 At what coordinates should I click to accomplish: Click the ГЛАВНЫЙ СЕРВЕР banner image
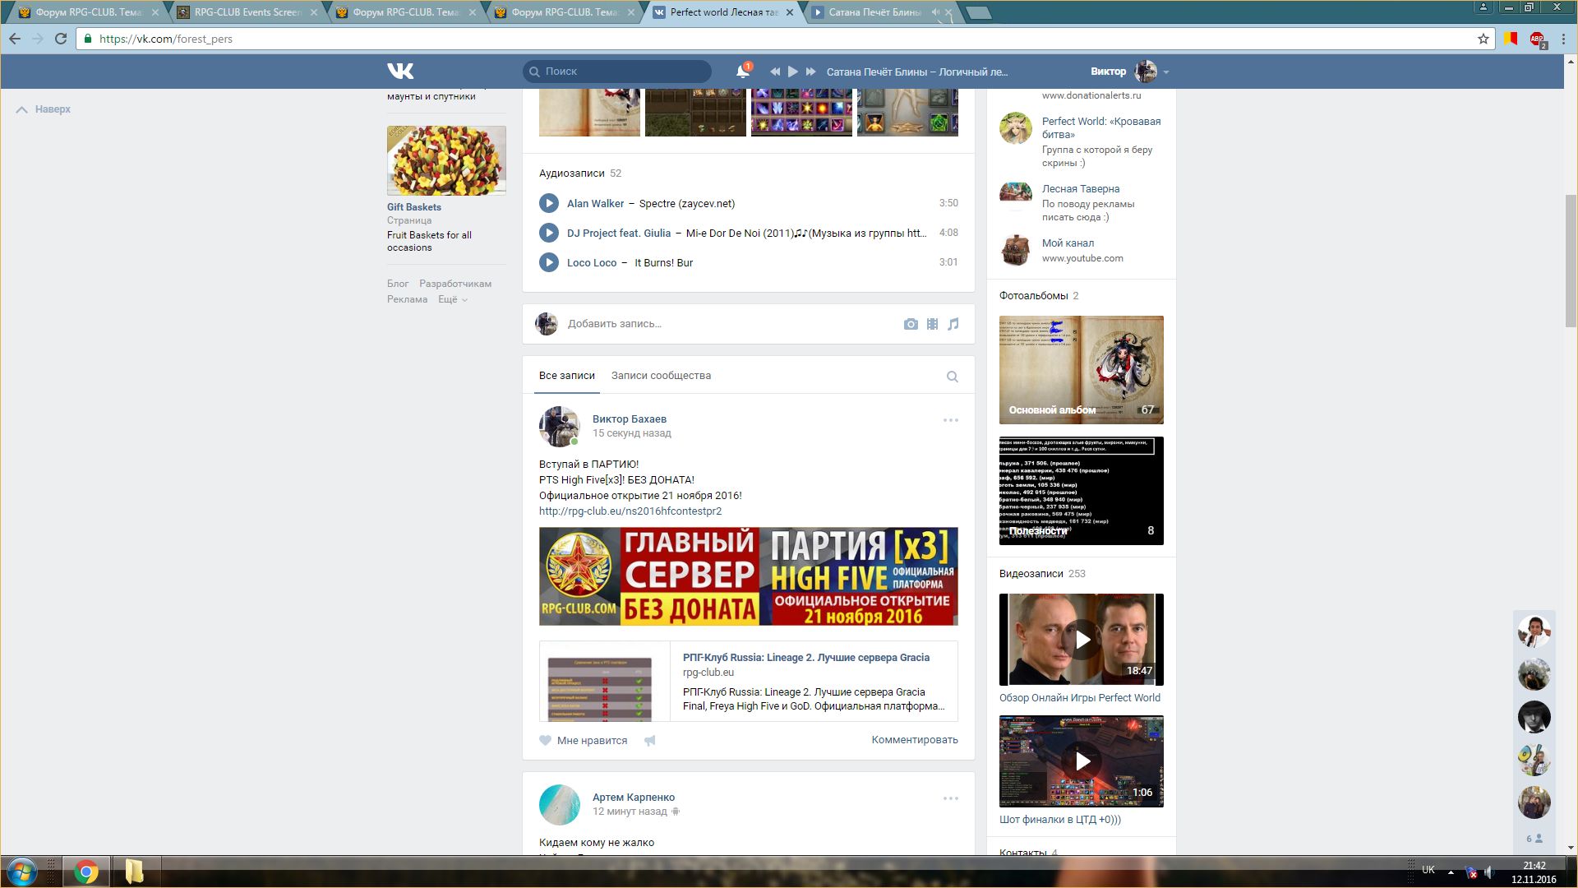(x=749, y=576)
